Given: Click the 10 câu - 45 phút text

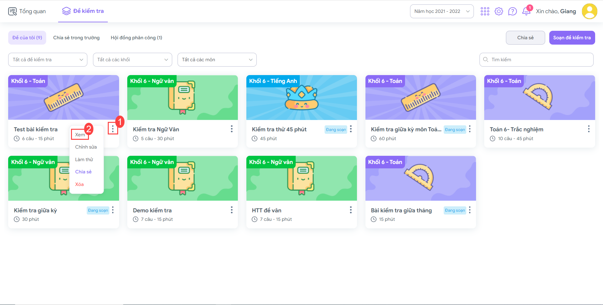Looking at the screenshot, I should (516, 139).
